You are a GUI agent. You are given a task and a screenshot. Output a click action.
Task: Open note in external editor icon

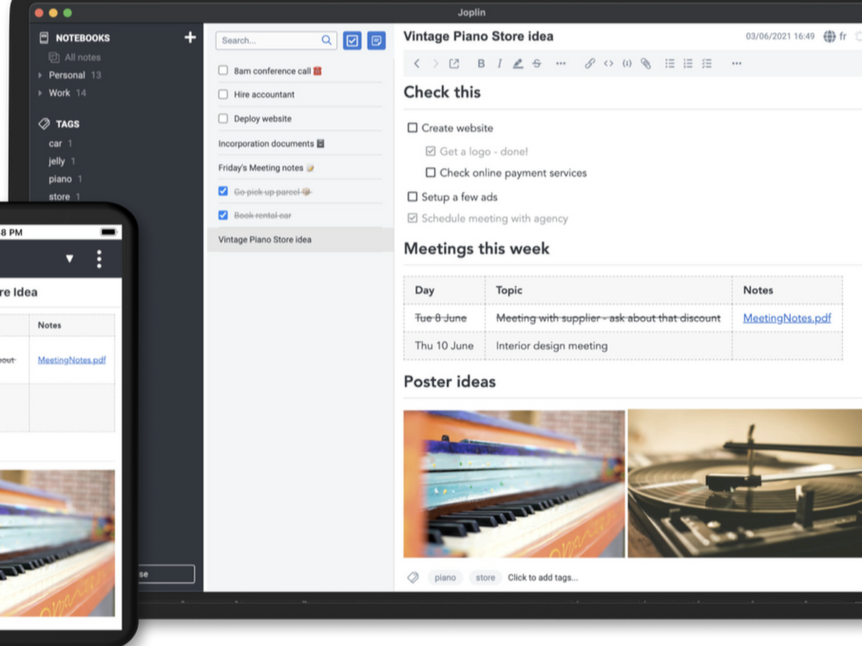(x=454, y=64)
